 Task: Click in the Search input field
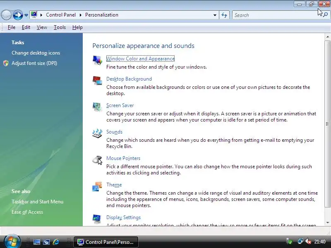pos(277,15)
